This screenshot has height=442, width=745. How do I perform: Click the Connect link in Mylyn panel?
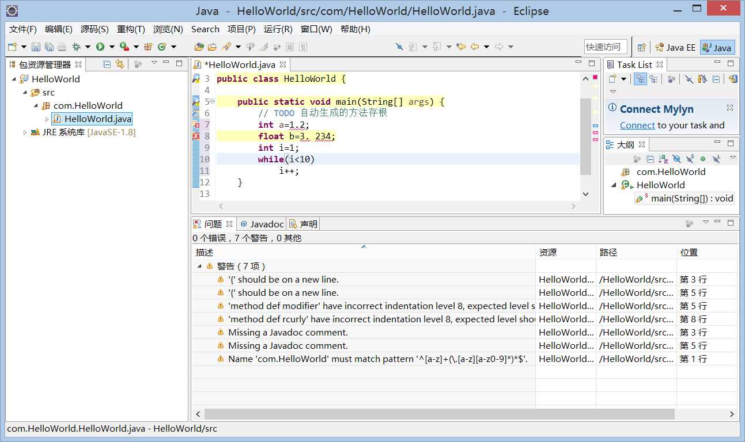pyautogui.click(x=637, y=125)
